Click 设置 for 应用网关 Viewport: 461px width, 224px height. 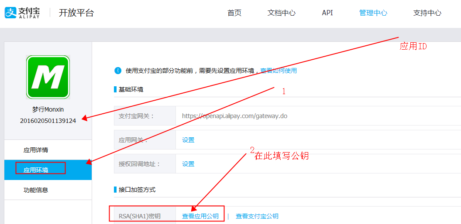coord(188,140)
